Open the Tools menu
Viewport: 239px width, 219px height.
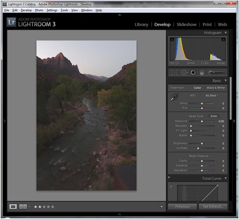pyautogui.click(x=64, y=10)
